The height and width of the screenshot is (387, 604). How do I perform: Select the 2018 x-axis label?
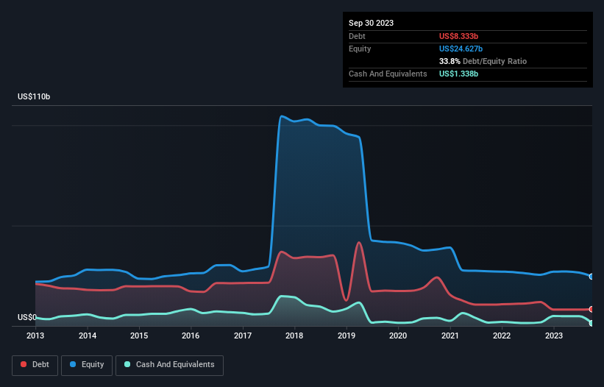(294, 335)
